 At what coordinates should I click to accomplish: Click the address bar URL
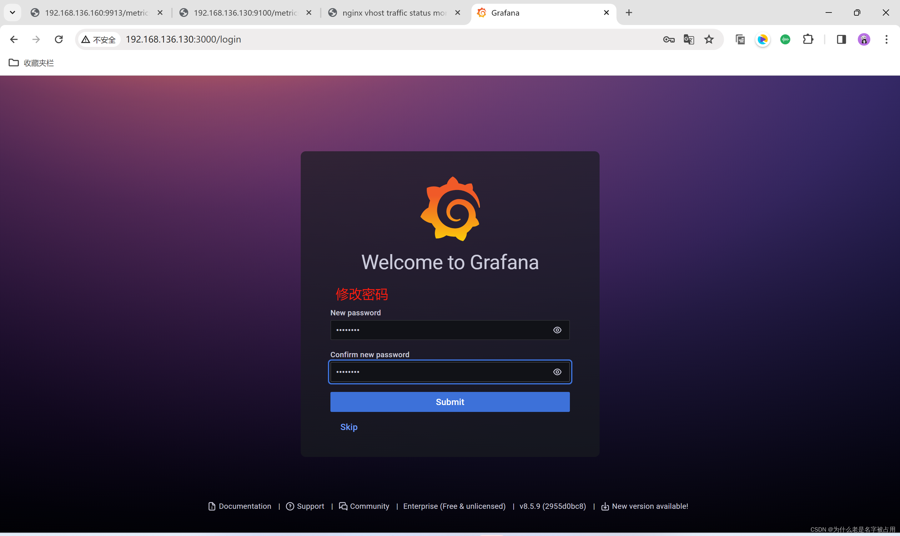(x=184, y=39)
